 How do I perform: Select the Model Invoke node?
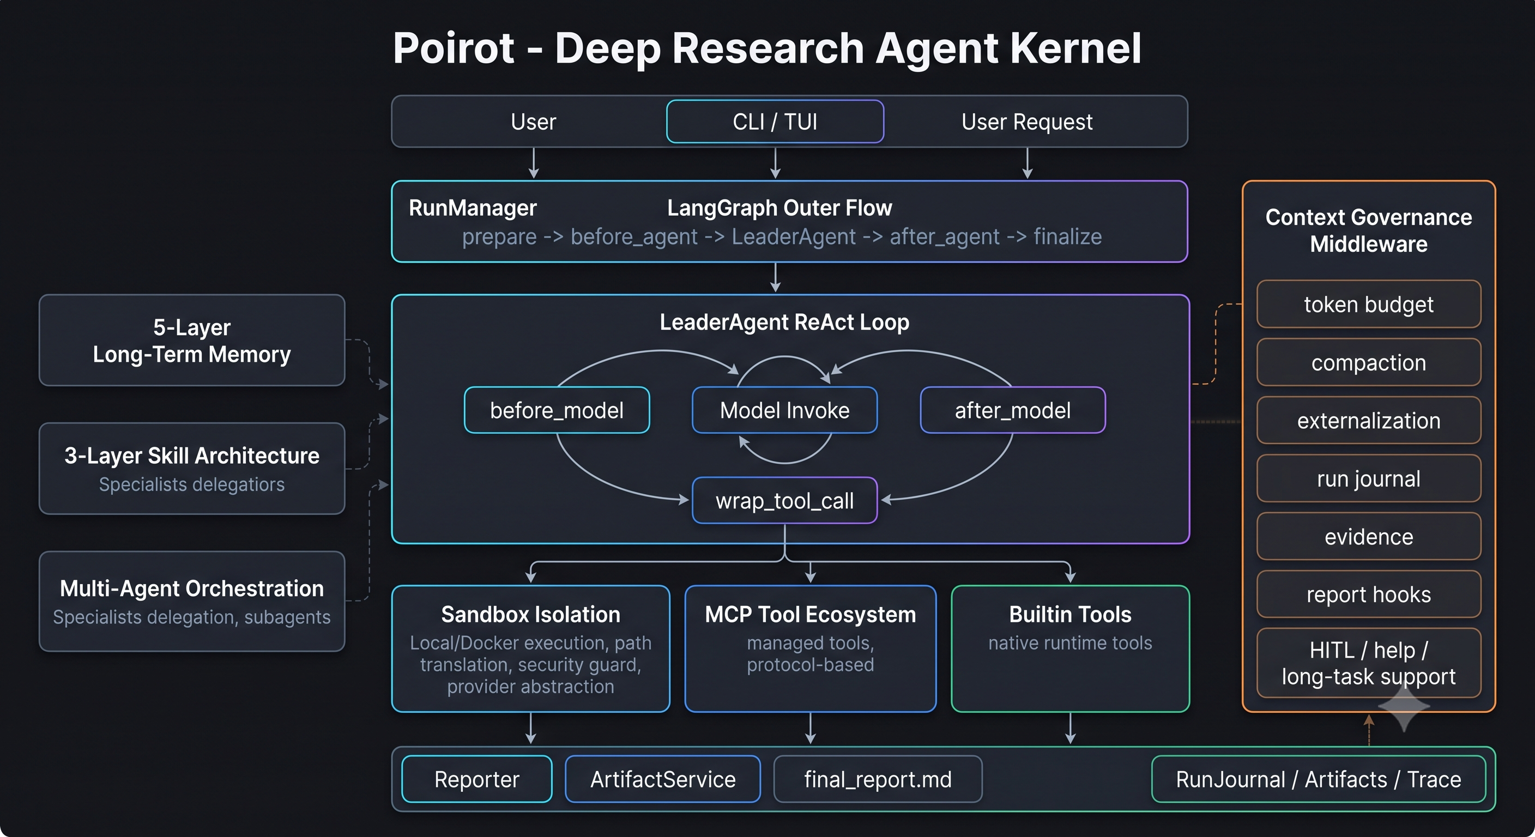[x=784, y=410]
